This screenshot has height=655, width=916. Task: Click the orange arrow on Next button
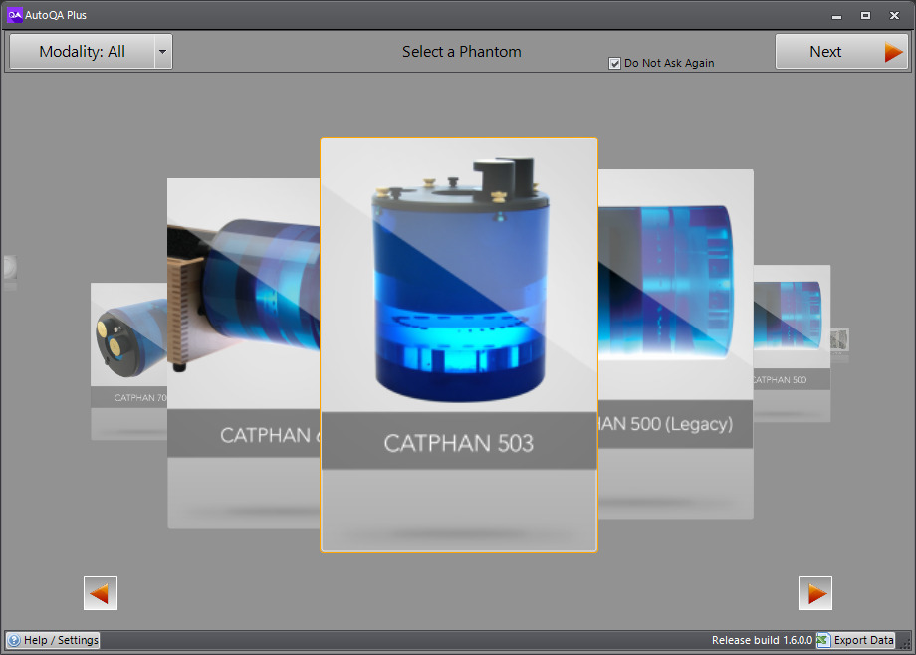click(x=893, y=52)
